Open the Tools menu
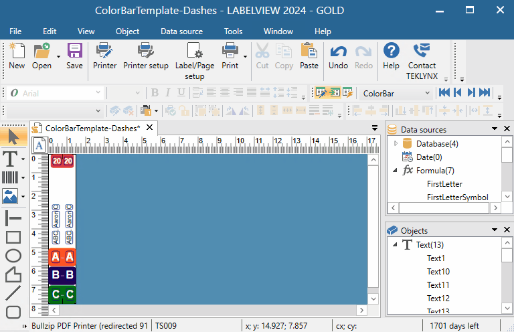This screenshot has width=514, height=332. pos(233,31)
